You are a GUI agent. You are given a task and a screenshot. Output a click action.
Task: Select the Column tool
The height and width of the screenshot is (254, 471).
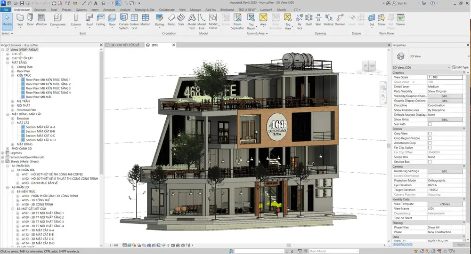pos(76,20)
